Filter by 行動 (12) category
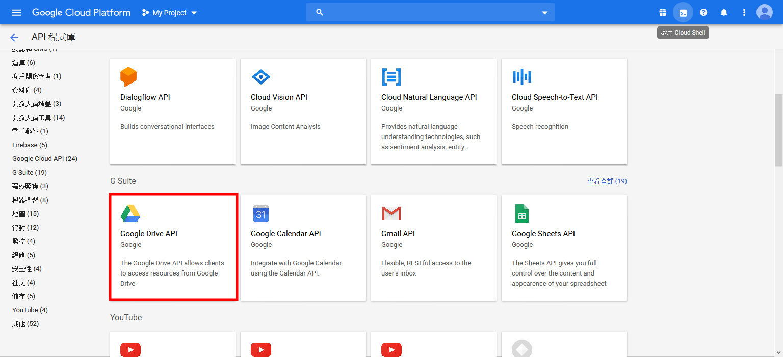 pyautogui.click(x=25, y=228)
